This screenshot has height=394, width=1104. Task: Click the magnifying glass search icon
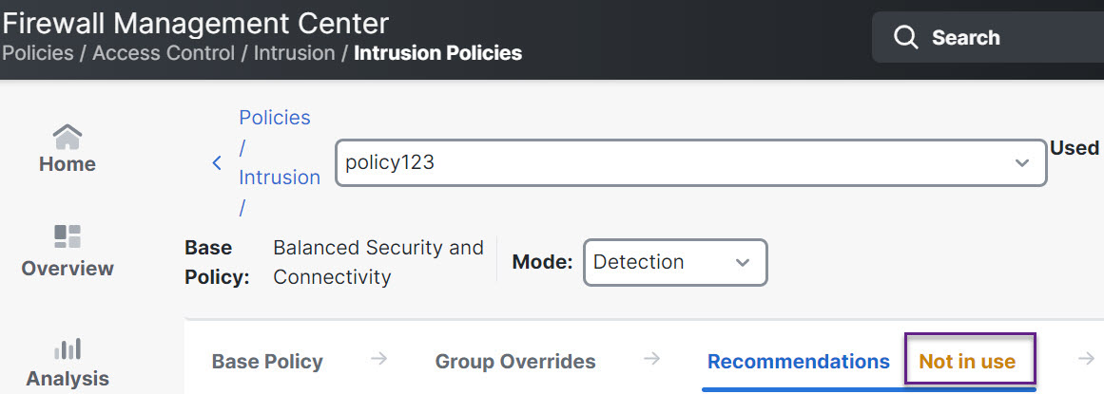coord(906,38)
